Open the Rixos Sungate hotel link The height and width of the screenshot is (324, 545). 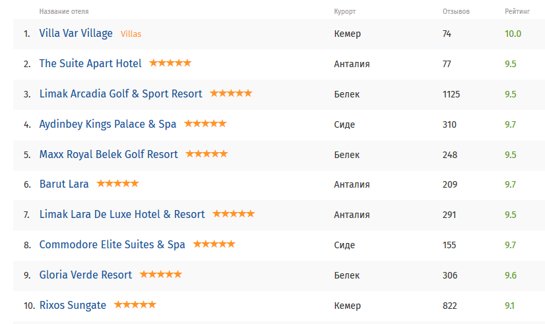73,305
